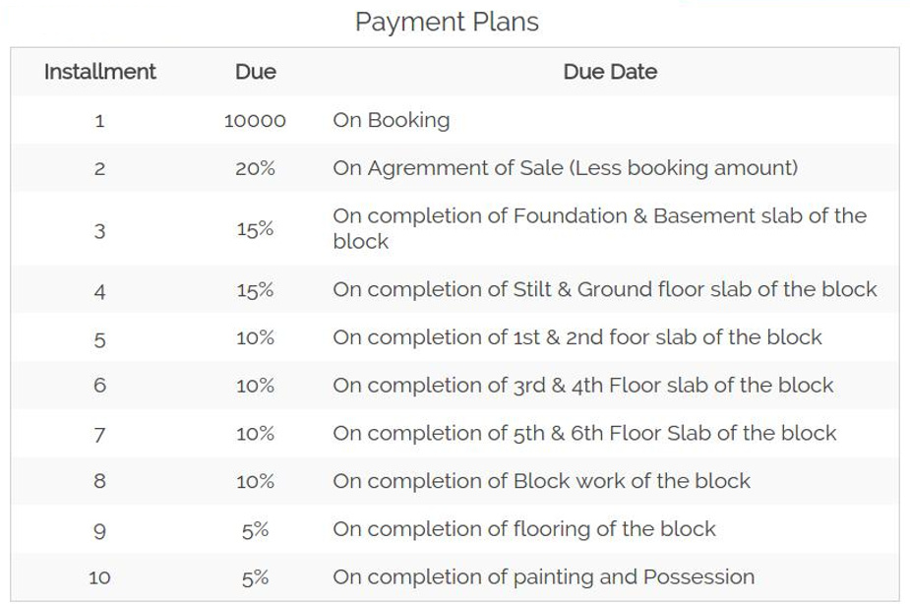This screenshot has width=910, height=604.
Task: Click the Payment Plans title
Action: pyautogui.click(x=447, y=22)
